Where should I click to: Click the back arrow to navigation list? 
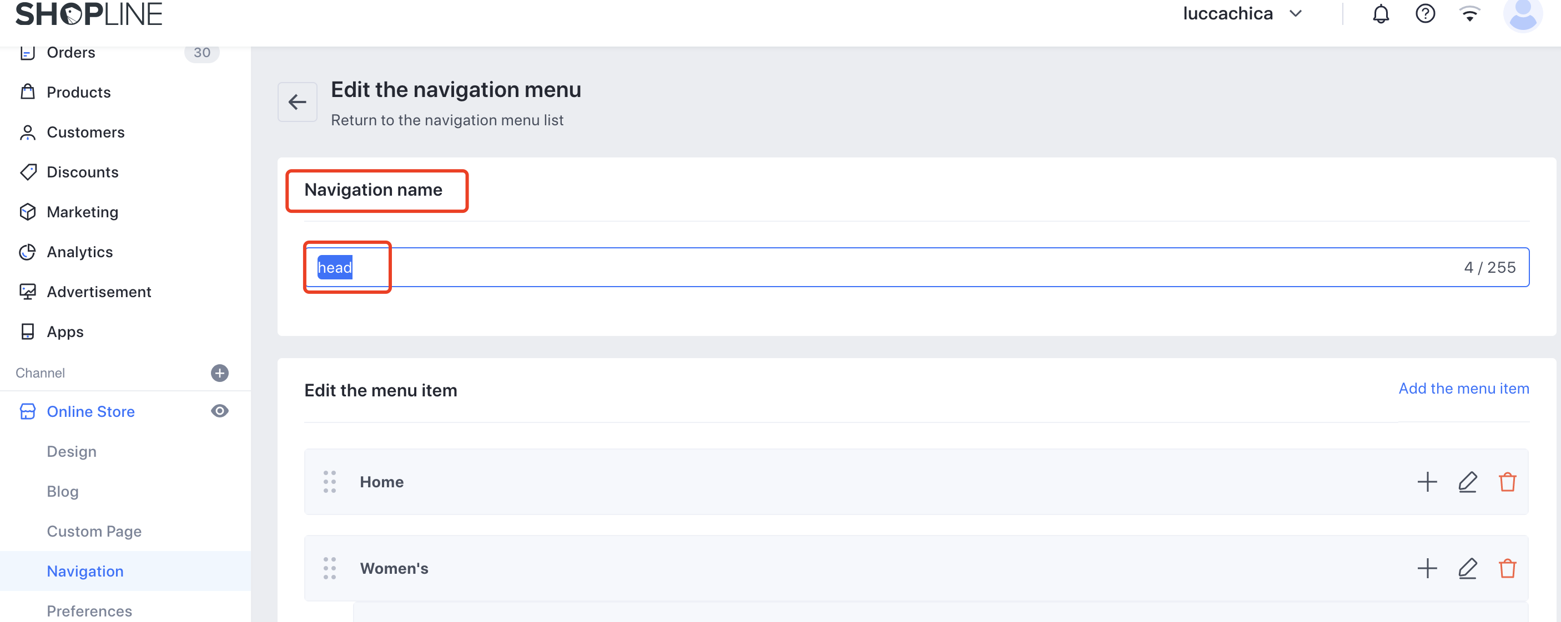297,101
